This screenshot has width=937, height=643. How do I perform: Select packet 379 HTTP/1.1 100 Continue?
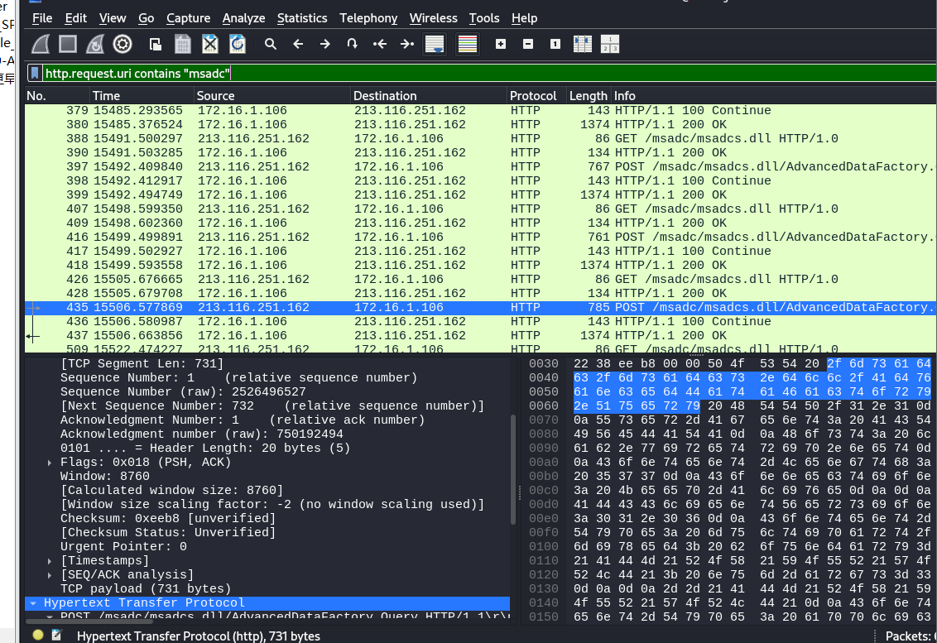(x=480, y=111)
